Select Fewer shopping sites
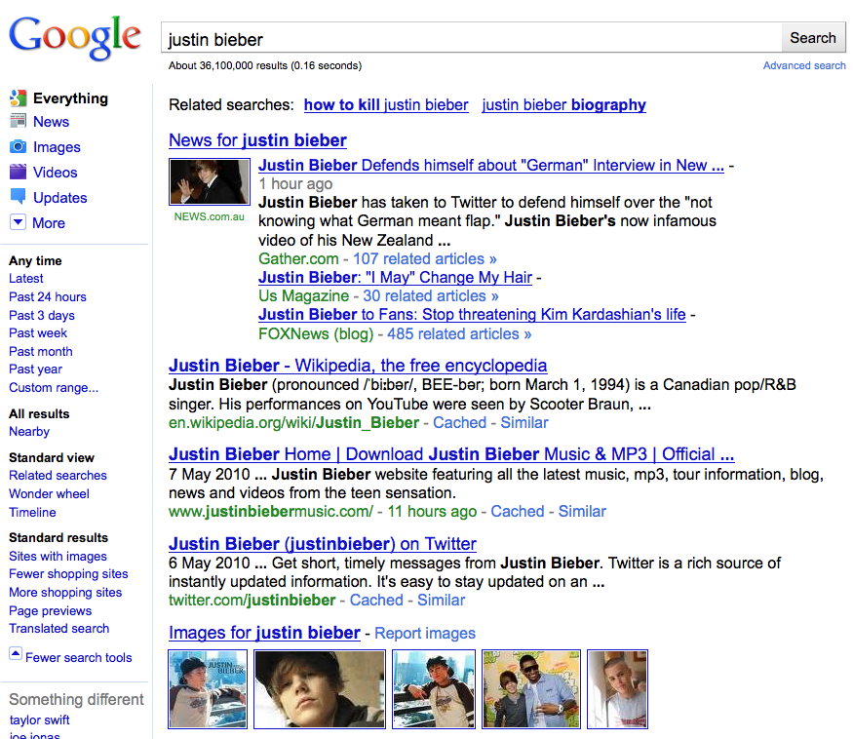The width and height of the screenshot is (853, 739). (68, 574)
